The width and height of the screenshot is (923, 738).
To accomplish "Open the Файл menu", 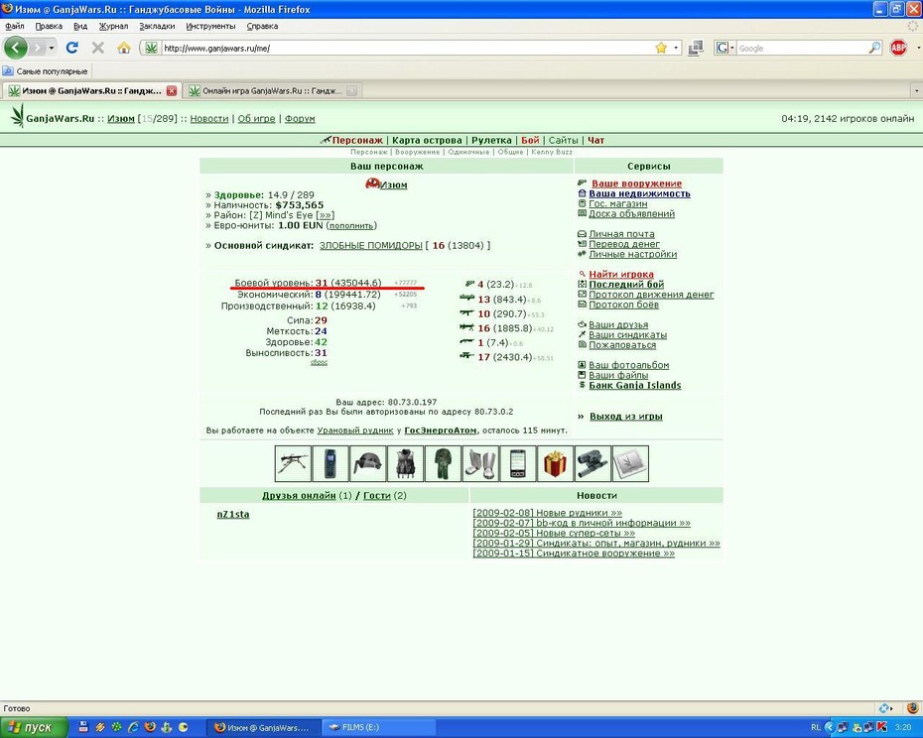I will pyautogui.click(x=15, y=26).
